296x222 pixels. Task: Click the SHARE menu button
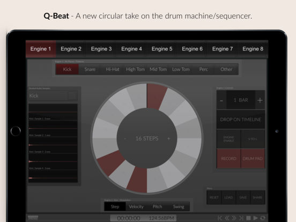click(x=257, y=197)
